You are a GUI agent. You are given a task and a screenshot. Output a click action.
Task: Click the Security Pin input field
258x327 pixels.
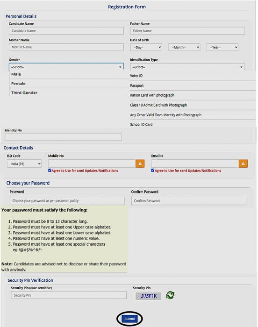69,295
